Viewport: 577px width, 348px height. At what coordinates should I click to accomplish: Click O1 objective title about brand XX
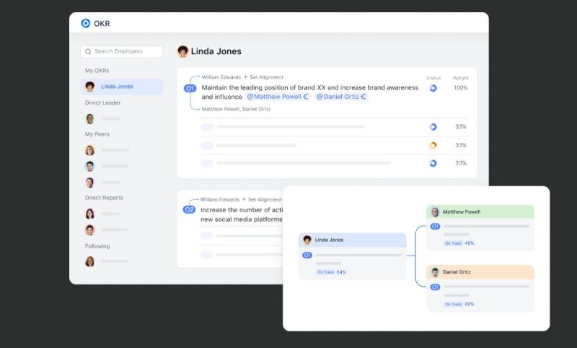pyautogui.click(x=310, y=92)
